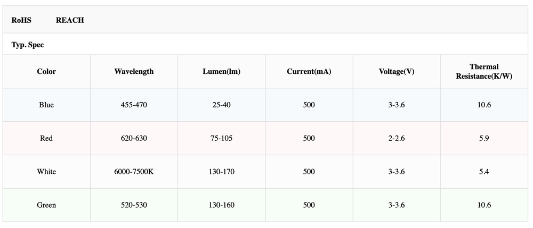The width and height of the screenshot is (533, 228).
Task: Click the 455-470 wavelength value
Action: click(x=134, y=105)
